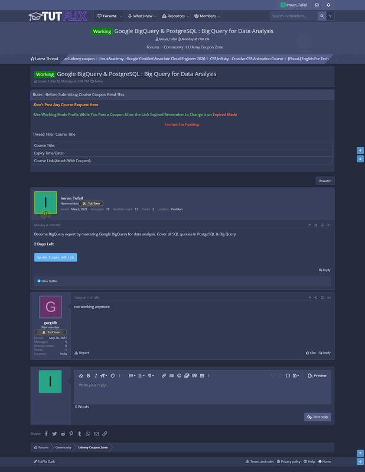This screenshot has width=365, height=472.
Task: Open Imran_Tufail account menu in top bar
Action: click(294, 5)
